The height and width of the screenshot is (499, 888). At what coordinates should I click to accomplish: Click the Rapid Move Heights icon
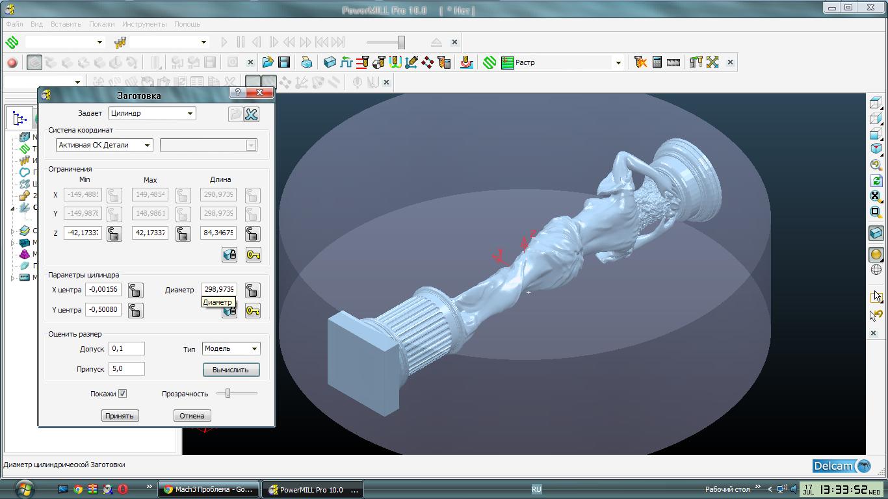(x=362, y=62)
